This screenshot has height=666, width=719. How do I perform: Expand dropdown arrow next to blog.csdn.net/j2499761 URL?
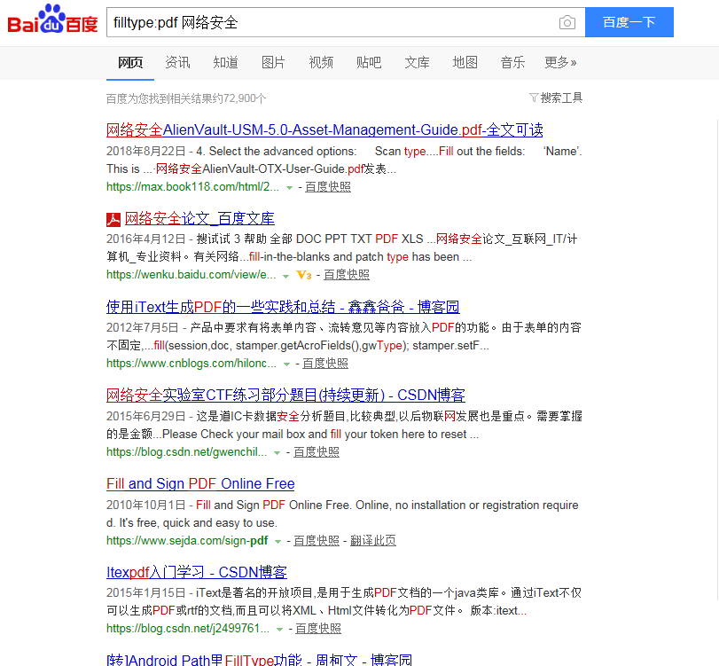tap(279, 630)
